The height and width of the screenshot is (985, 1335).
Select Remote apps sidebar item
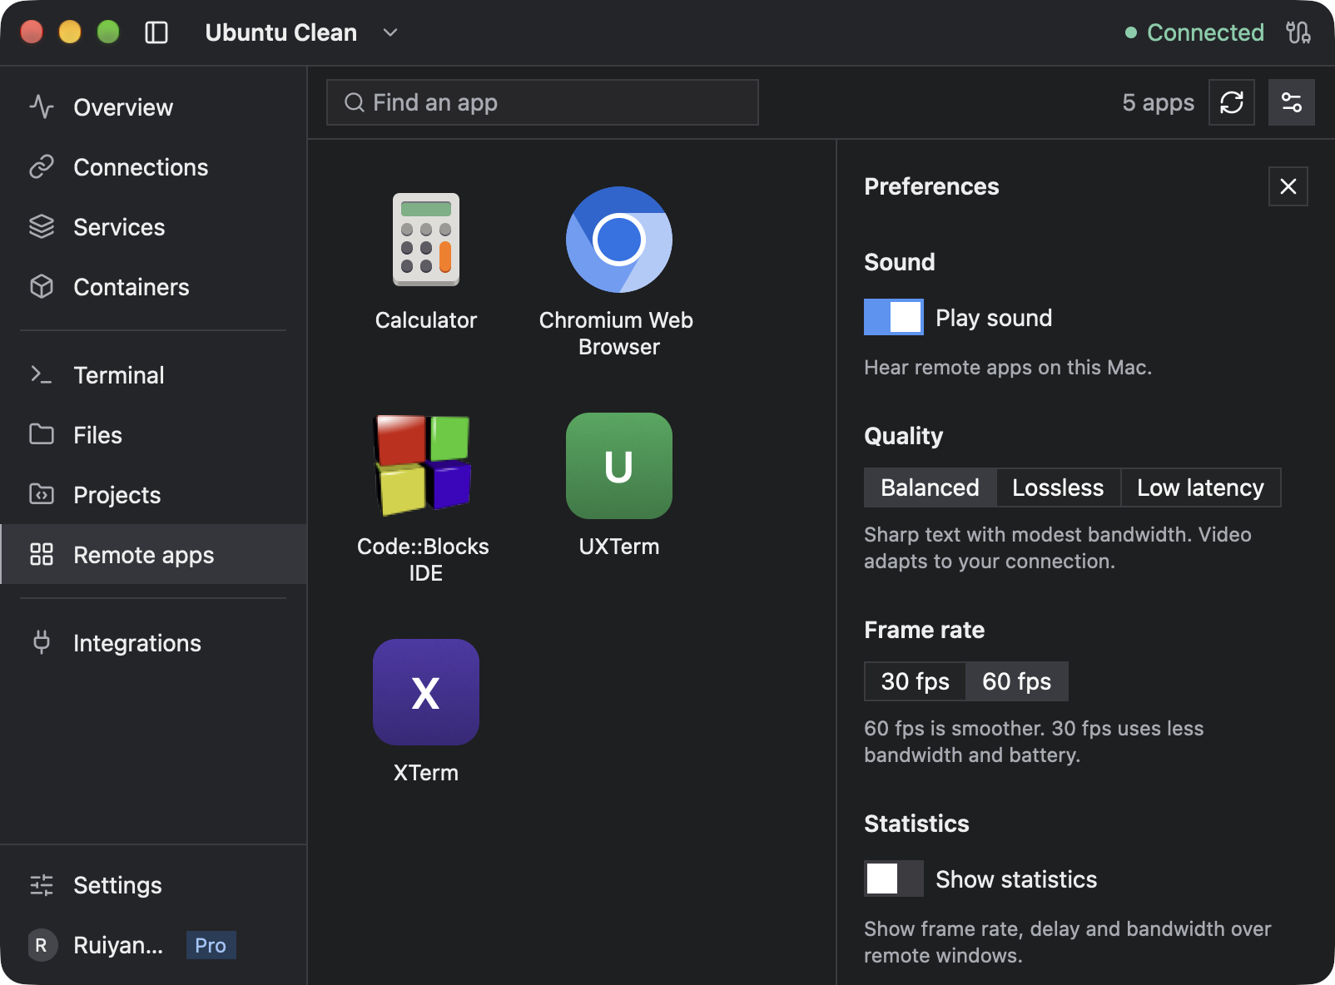[x=154, y=555]
